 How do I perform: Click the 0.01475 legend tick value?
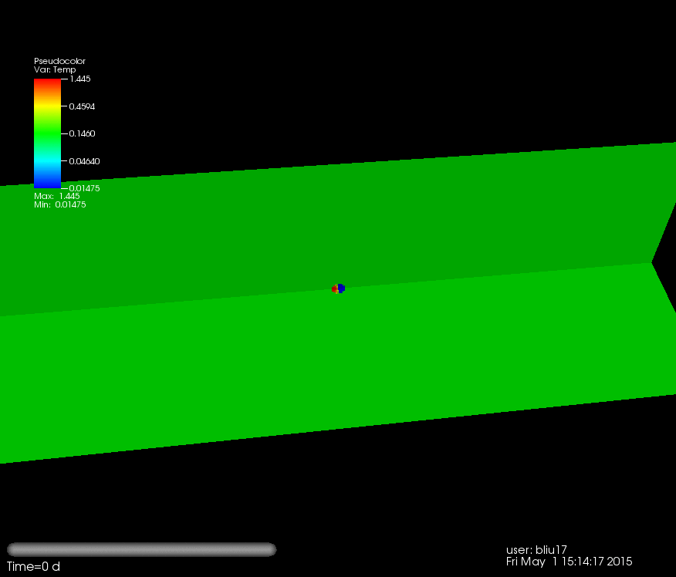pyautogui.click(x=85, y=188)
